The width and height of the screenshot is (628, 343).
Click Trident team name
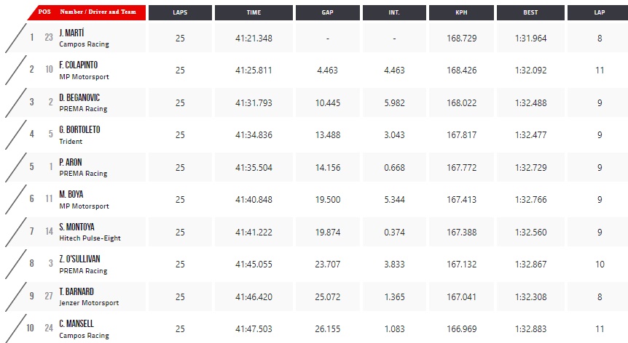pyautogui.click(x=71, y=142)
